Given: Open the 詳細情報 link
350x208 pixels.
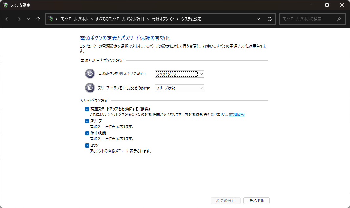Looking at the screenshot, I should pos(237,114).
